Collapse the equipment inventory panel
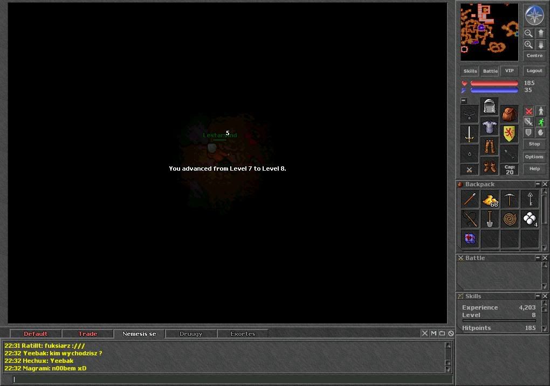This screenshot has width=550, height=386. click(x=464, y=101)
